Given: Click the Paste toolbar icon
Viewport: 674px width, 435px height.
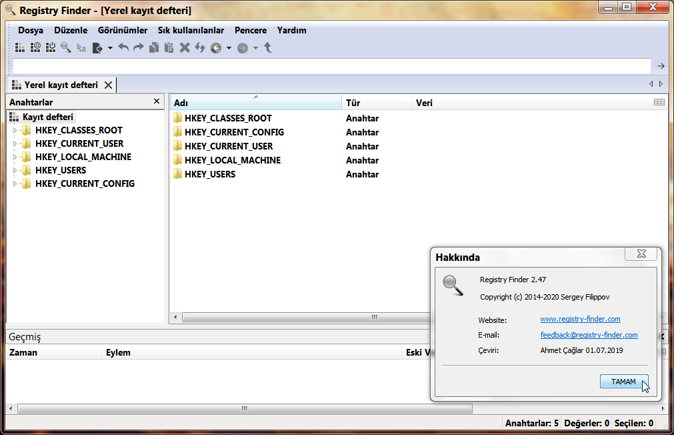Looking at the screenshot, I should coord(169,48).
